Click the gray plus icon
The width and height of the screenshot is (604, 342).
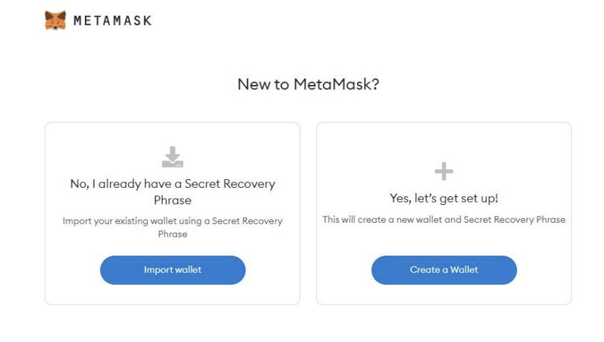coord(444,171)
